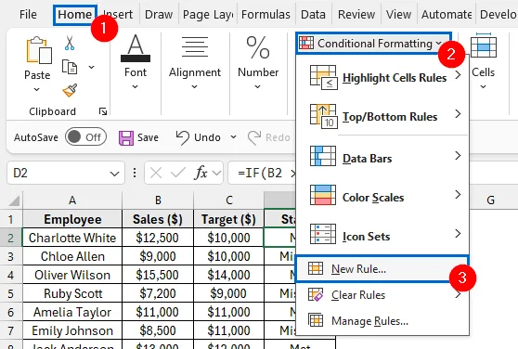Switch to the Formulas tab
This screenshot has height=349, width=518.
click(265, 15)
